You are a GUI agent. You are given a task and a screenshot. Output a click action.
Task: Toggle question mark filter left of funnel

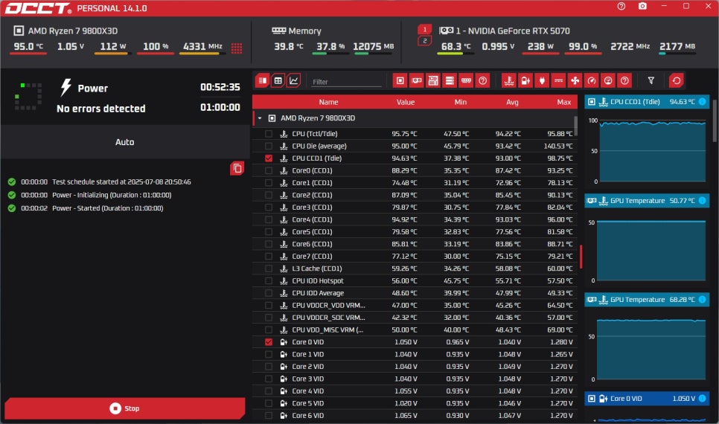(624, 80)
